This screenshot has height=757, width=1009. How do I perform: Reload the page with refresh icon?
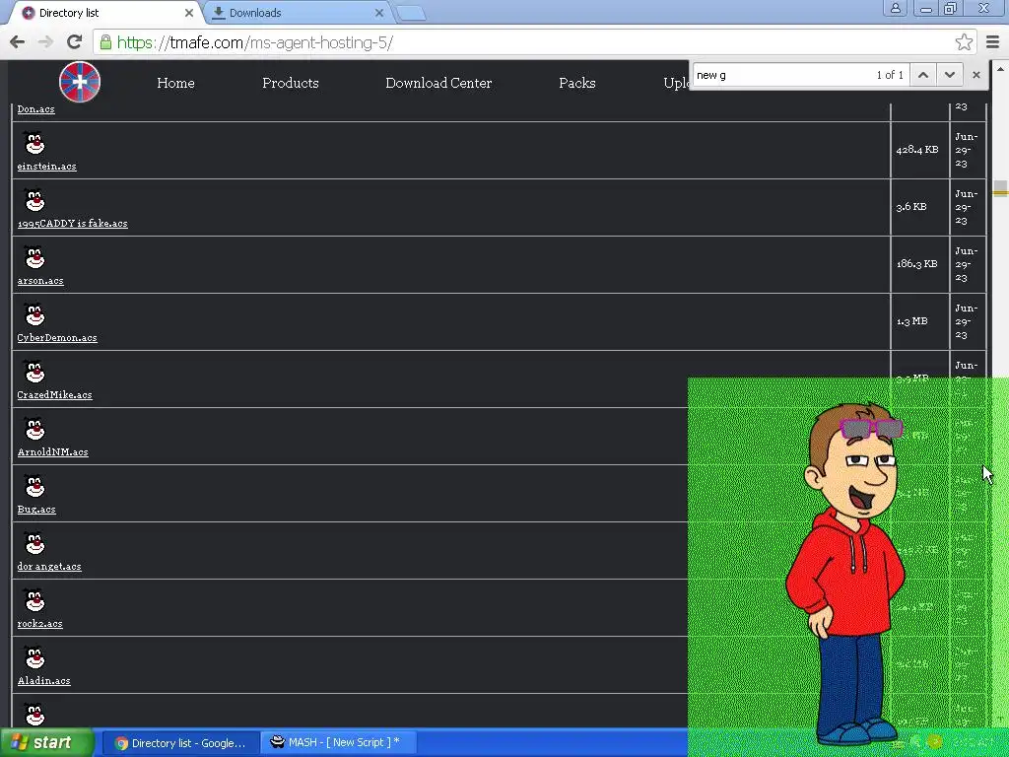74,42
